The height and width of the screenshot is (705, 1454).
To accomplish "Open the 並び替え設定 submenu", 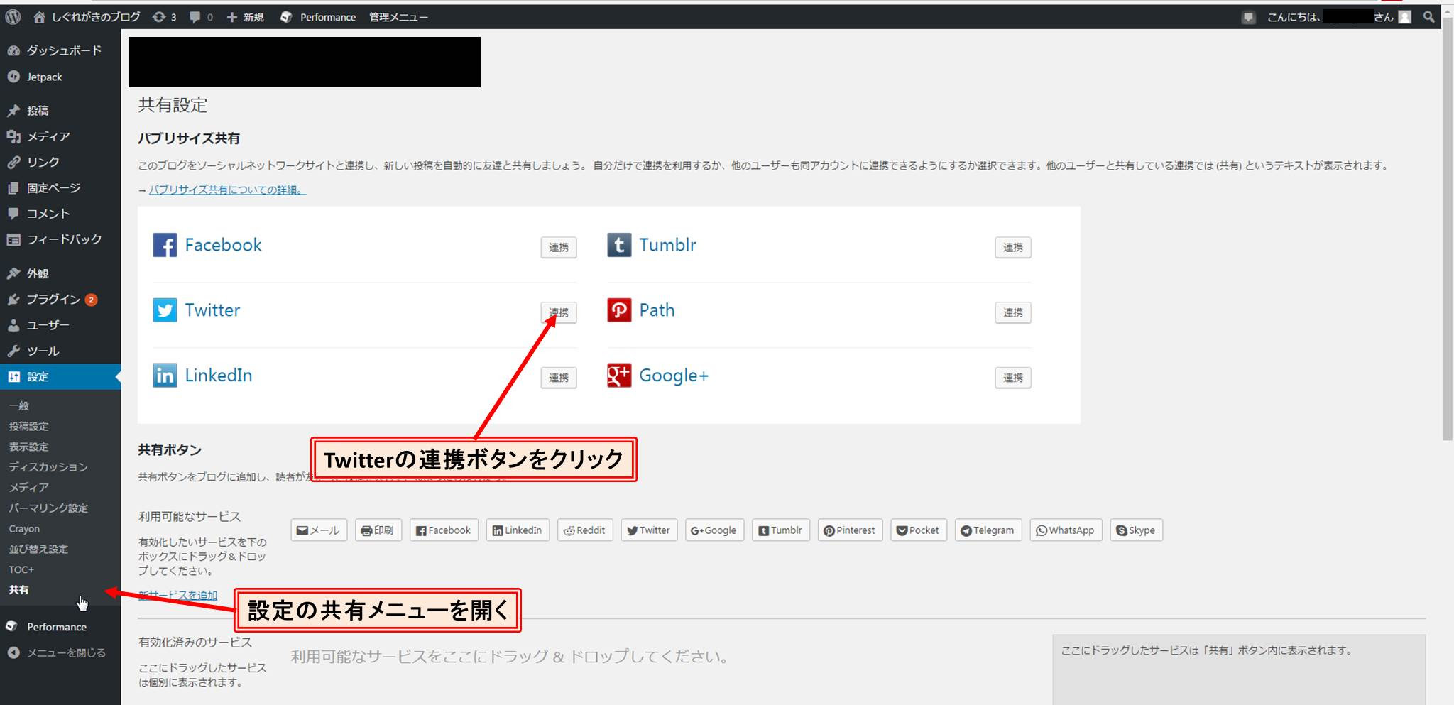I will click(38, 549).
